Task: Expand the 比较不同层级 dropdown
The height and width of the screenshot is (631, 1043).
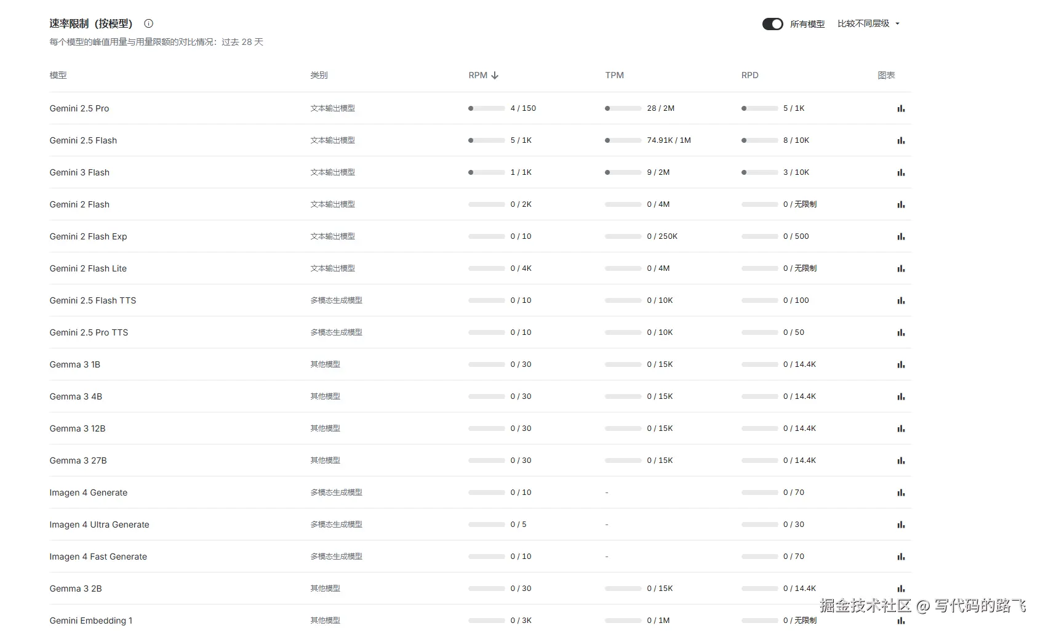Action: click(868, 23)
